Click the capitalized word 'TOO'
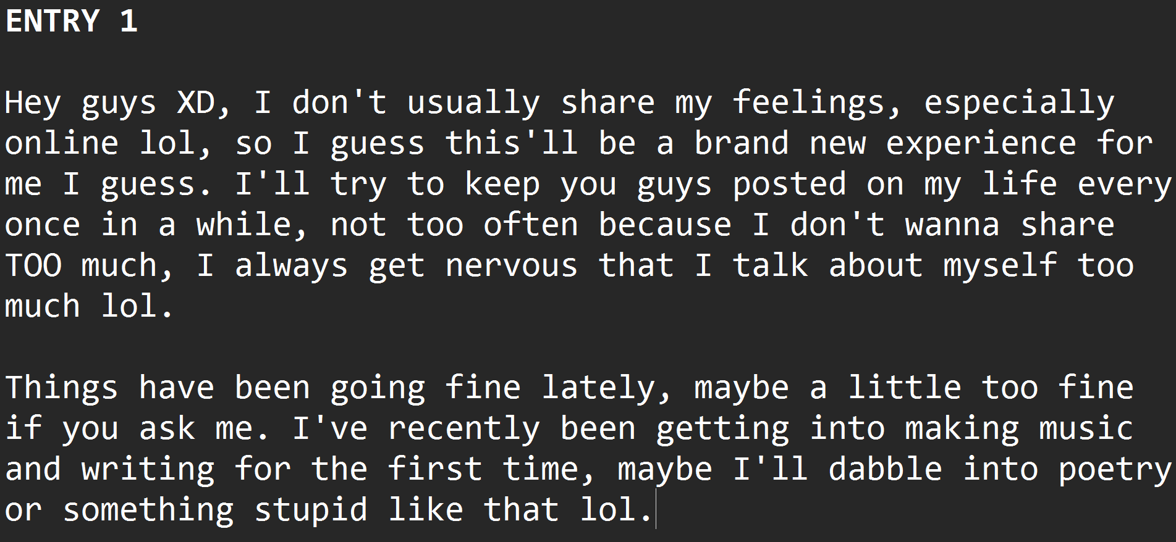 33,265
